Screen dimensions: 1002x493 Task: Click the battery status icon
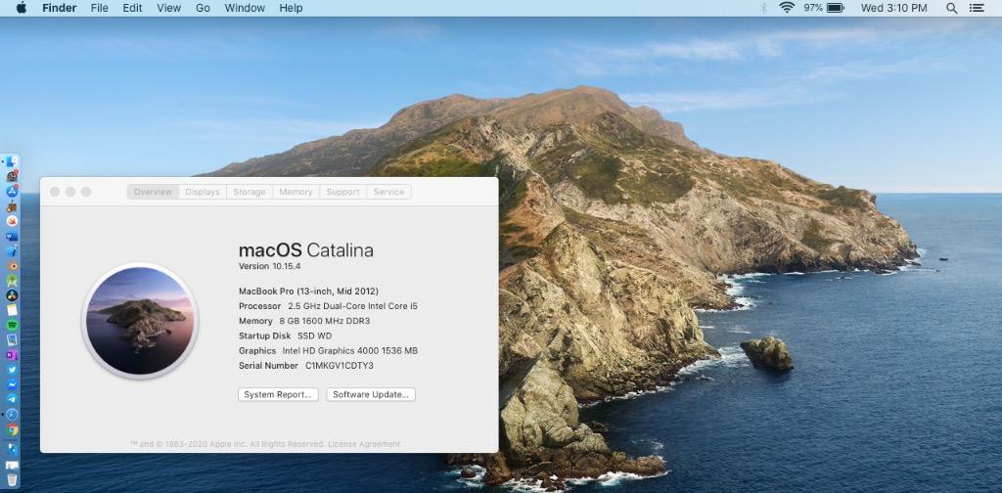coord(836,8)
